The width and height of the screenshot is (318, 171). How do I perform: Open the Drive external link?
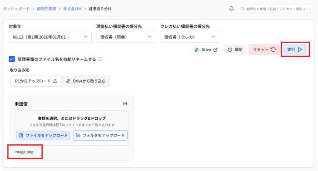pyautogui.click(x=206, y=49)
